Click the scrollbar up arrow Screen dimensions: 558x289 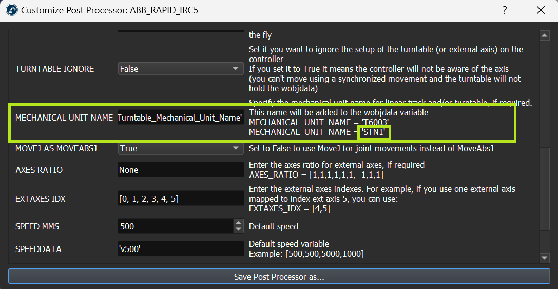click(545, 35)
